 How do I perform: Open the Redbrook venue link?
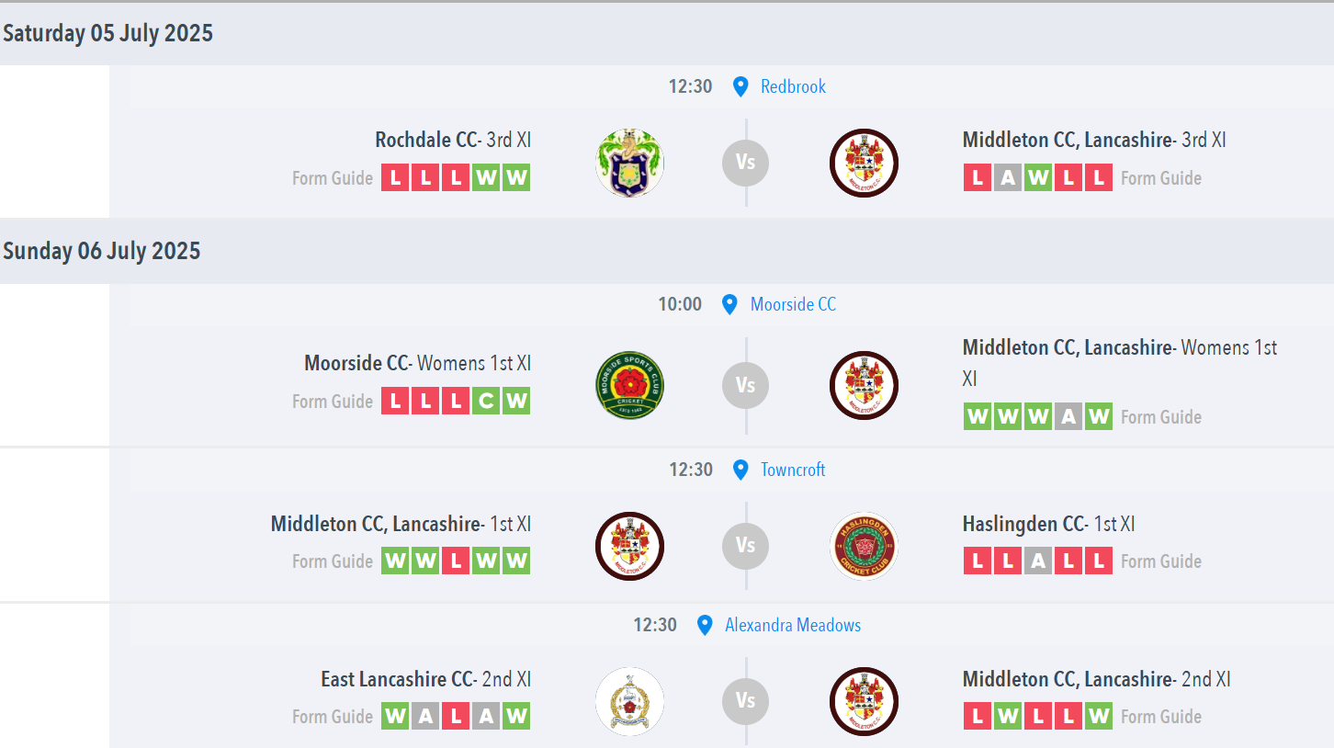coord(793,86)
